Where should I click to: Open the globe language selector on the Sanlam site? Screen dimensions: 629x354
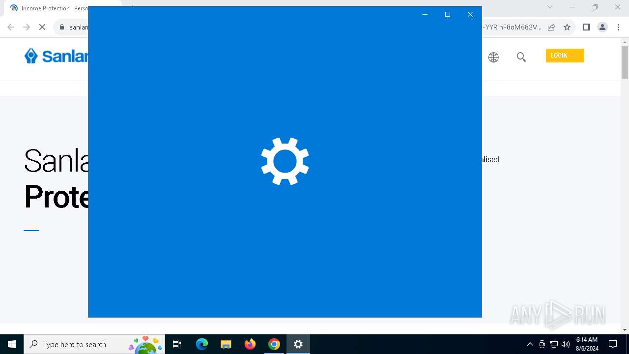[x=493, y=58]
